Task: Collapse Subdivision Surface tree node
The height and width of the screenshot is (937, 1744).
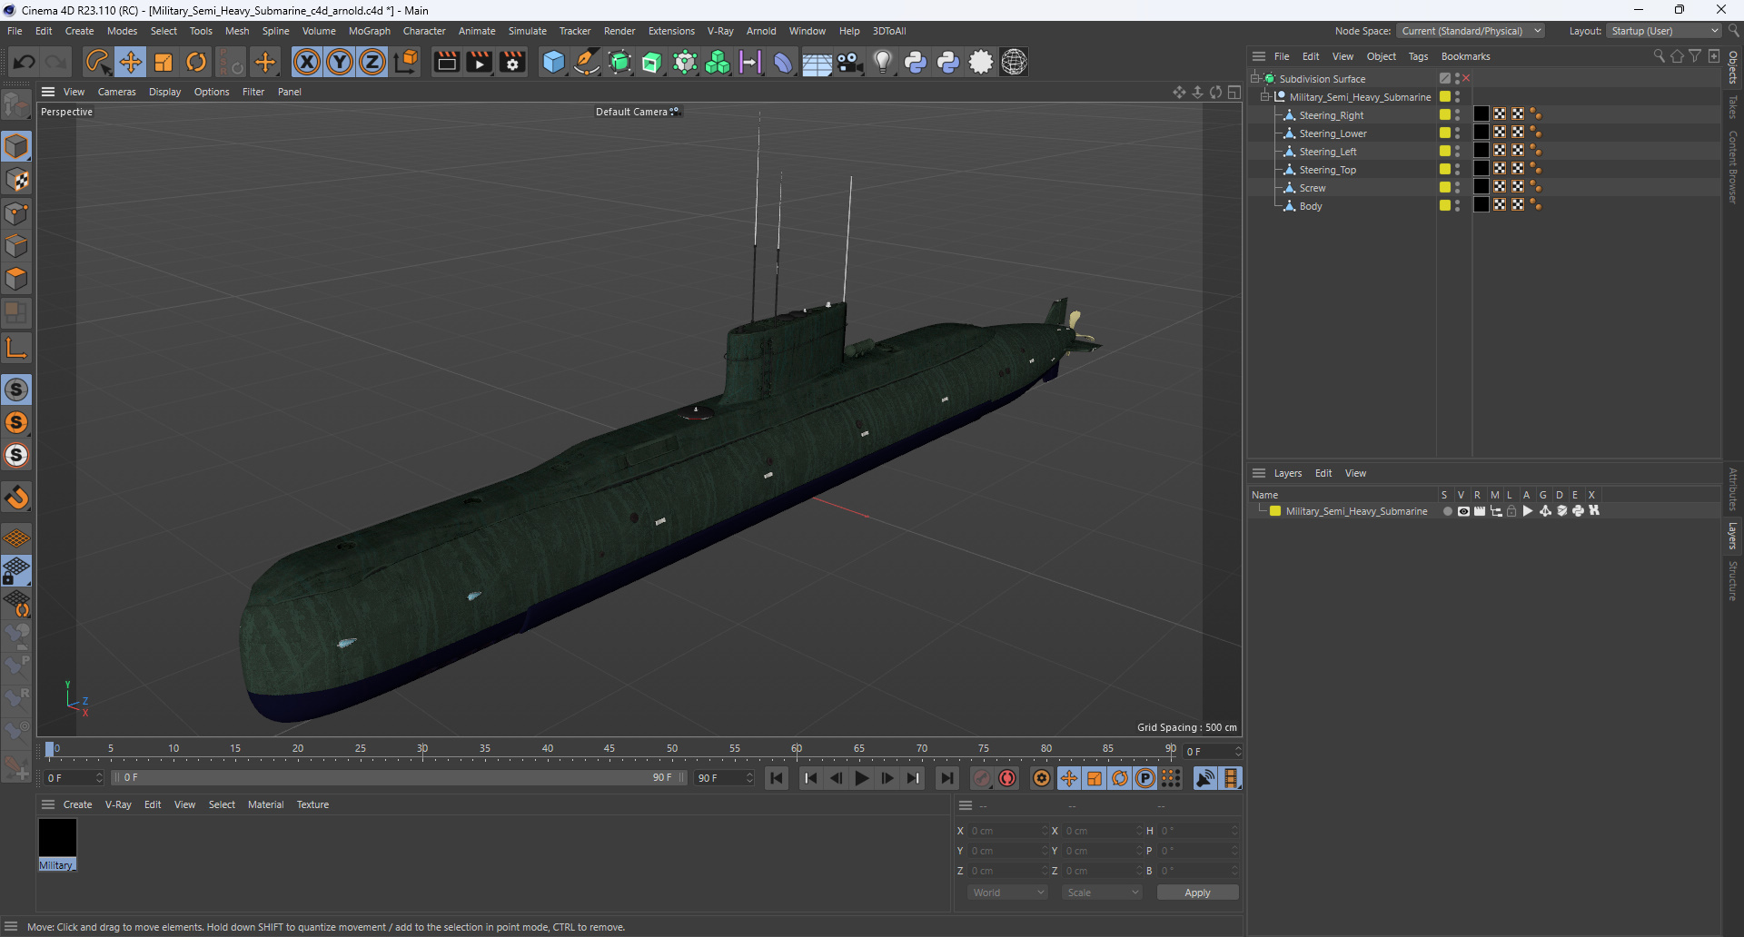Action: coord(1255,79)
